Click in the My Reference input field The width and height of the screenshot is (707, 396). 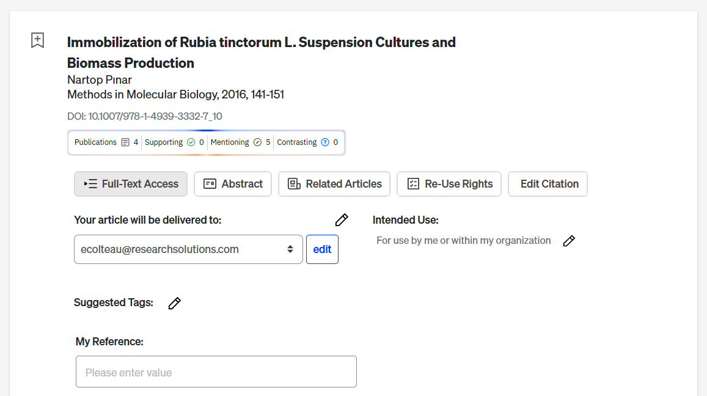[216, 372]
